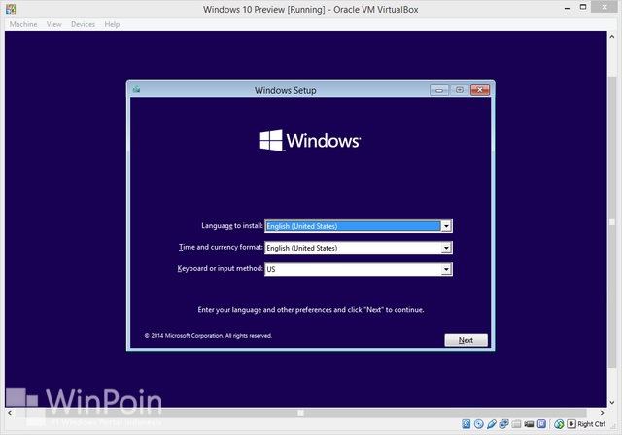Screen dimensions: 622x435
Task: Expand the Language to install dropdown arrow
Action: coord(446,226)
